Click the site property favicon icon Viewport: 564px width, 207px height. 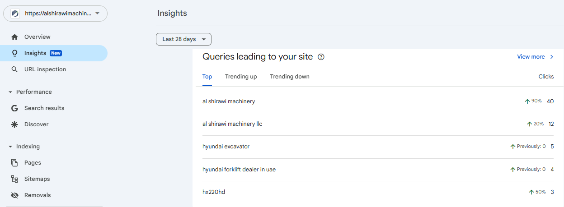click(15, 14)
